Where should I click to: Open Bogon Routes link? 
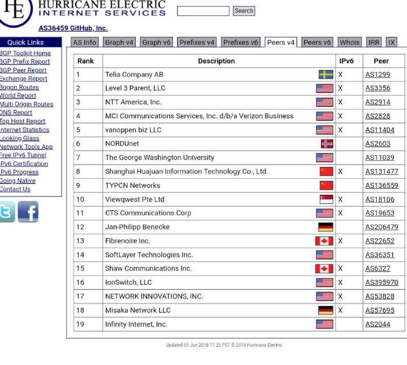pyautogui.click(x=19, y=87)
